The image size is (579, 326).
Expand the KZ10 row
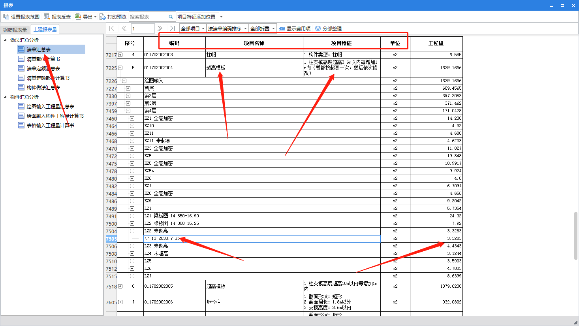[132, 126]
